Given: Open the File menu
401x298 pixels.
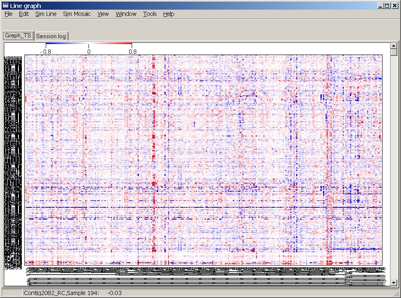Looking at the screenshot, I should pyautogui.click(x=8, y=14).
